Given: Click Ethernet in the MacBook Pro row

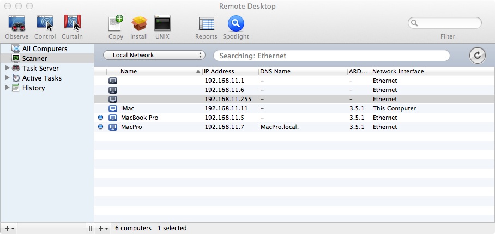Looking at the screenshot, I should point(385,118).
